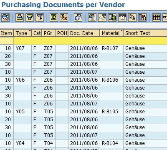Click the Material column header
This screenshot has height=150, width=167.
[x=111, y=33]
